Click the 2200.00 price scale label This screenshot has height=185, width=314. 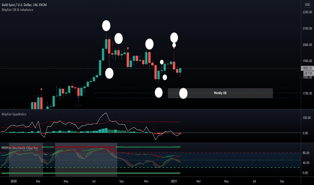307,12
